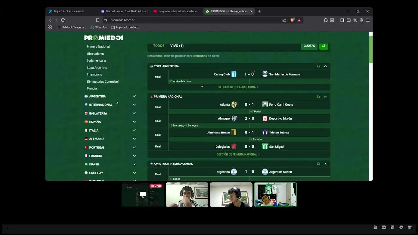Expand the ARGENTINA sidebar group
The height and width of the screenshot is (235, 418).
[134, 96]
